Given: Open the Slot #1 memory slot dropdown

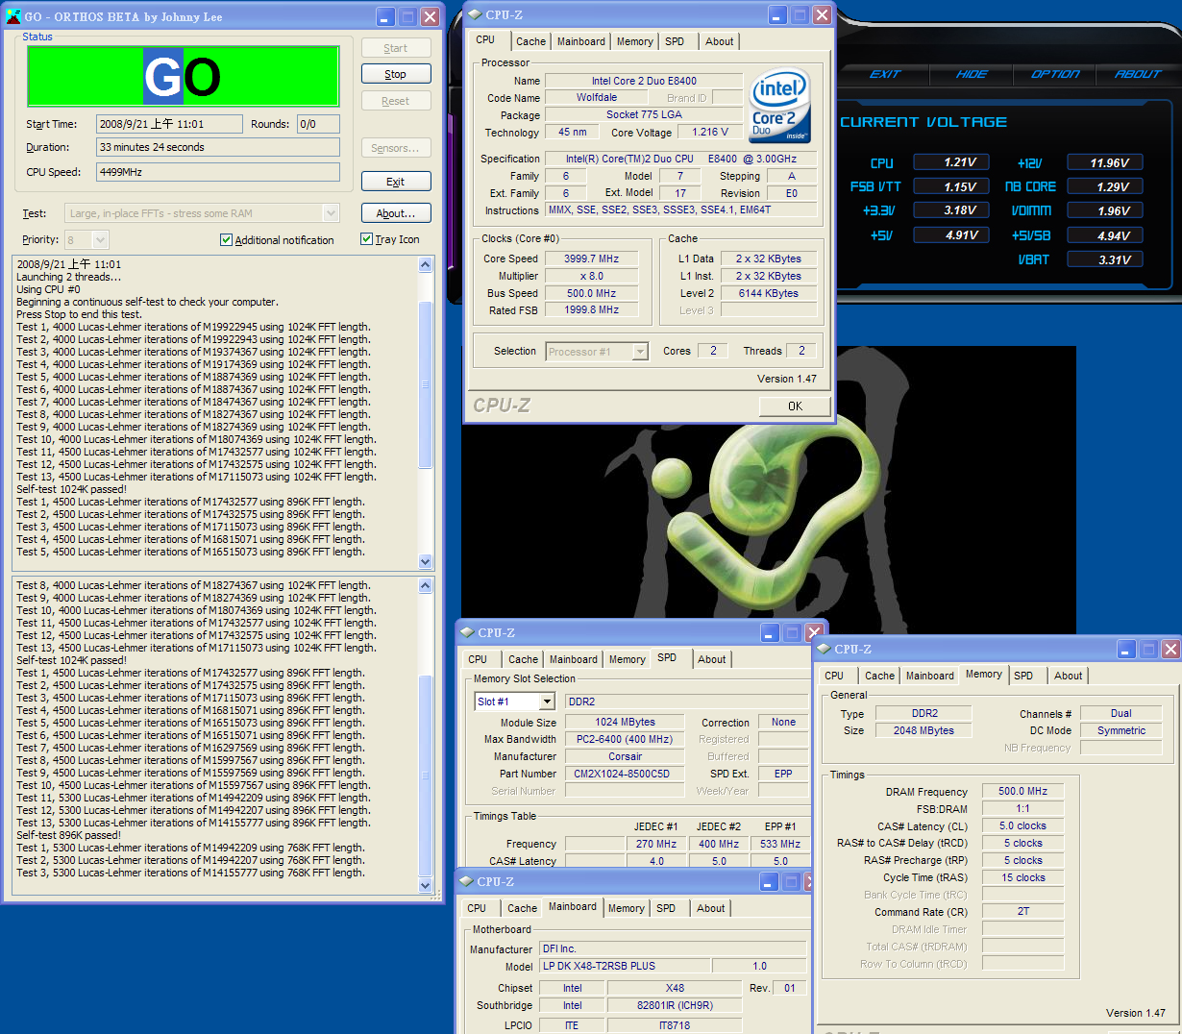Looking at the screenshot, I should (547, 702).
